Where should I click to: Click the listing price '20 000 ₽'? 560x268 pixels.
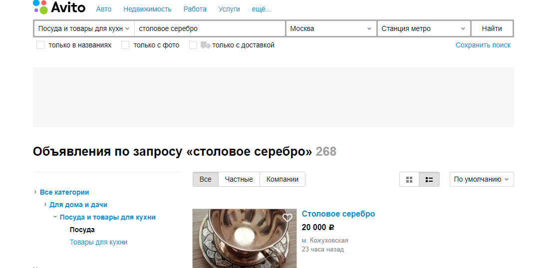pyautogui.click(x=318, y=227)
